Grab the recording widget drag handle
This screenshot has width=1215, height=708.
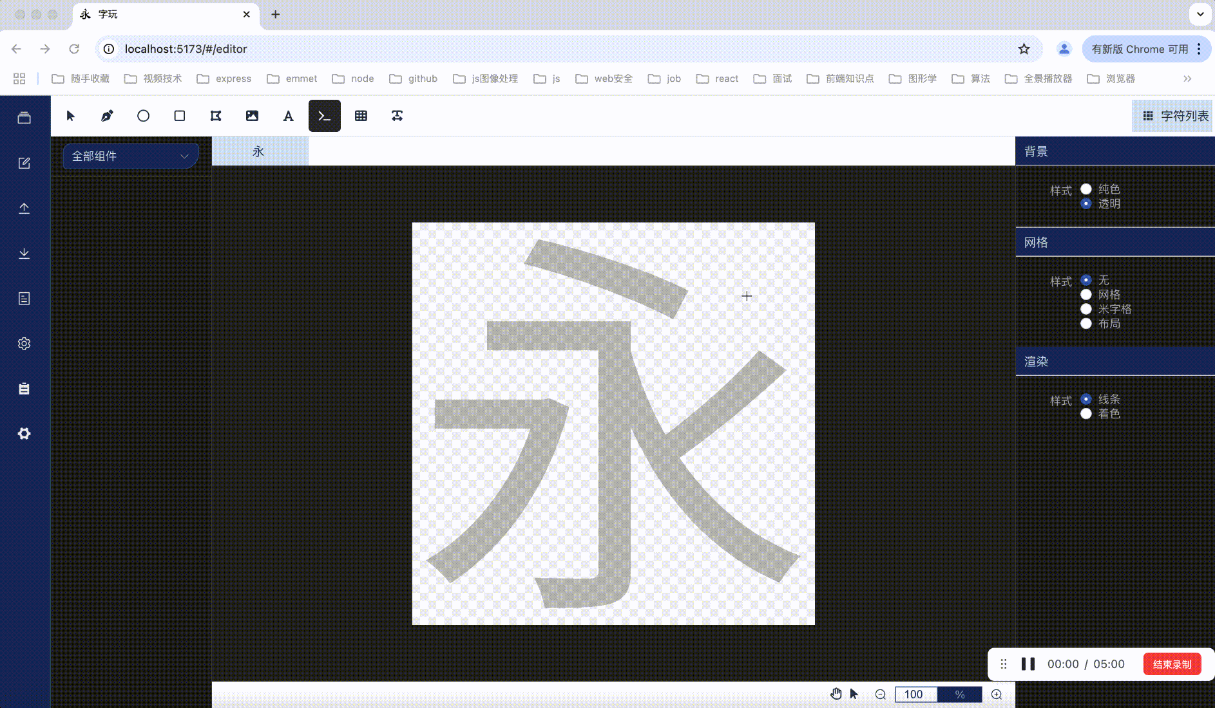pyautogui.click(x=1004, y=664)
